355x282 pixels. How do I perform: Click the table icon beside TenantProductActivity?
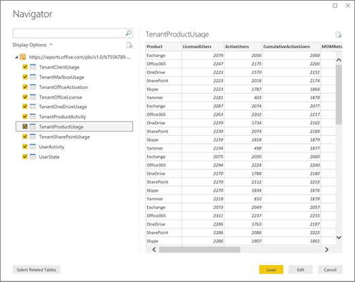point(33,116)
